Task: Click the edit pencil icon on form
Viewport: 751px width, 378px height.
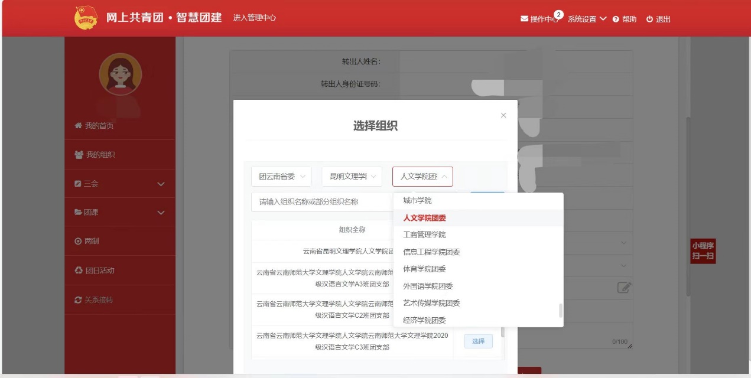Action: point(624,287)
